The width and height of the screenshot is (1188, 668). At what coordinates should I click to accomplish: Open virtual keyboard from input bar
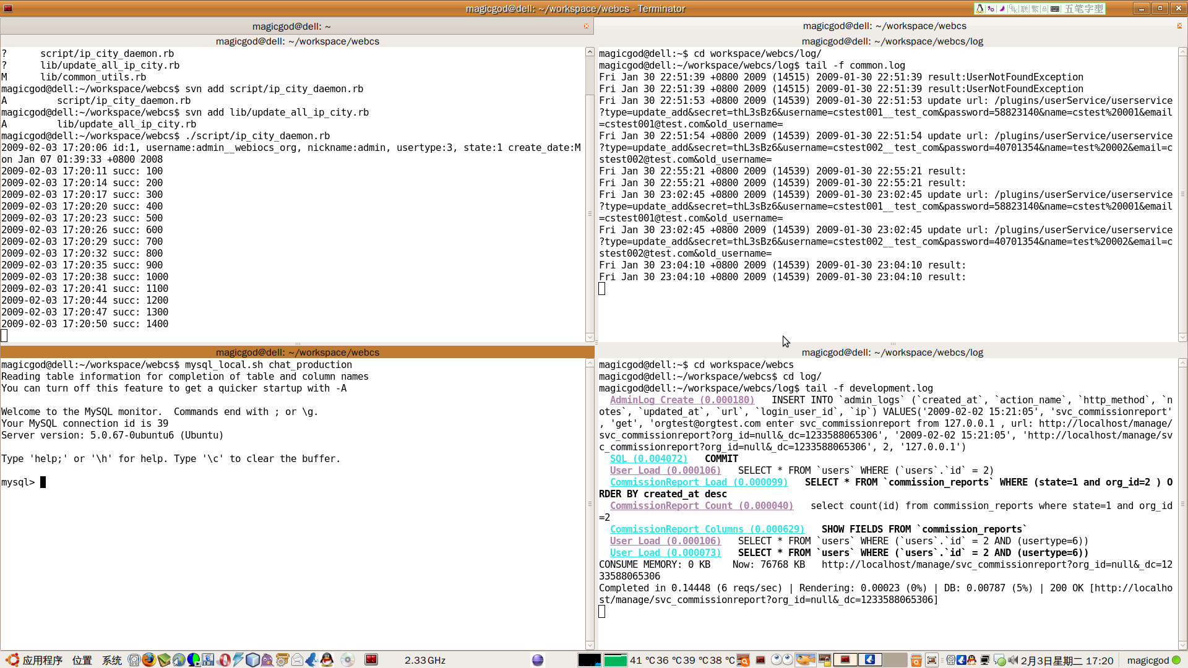pyautogui.click(x=1055, y=9)
